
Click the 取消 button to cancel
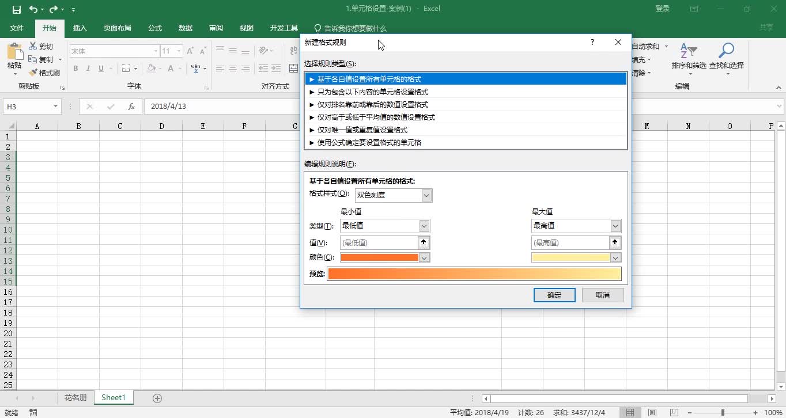[602, 294]
